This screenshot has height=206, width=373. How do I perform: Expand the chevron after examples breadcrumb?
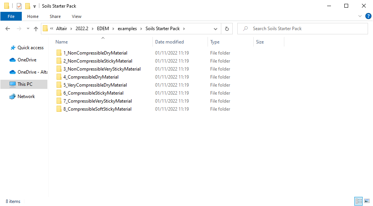click(141, 29)
